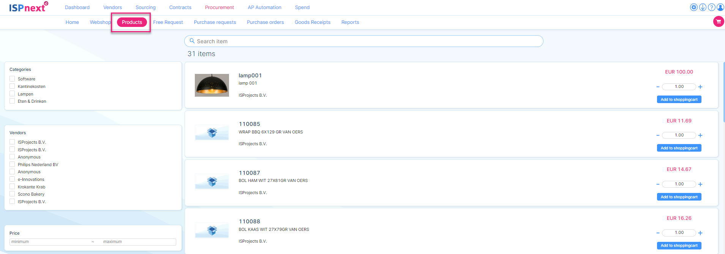Add lamp001 to the shopping cart
The width and height of the screenshot is (725, 254).
[679, 99]
